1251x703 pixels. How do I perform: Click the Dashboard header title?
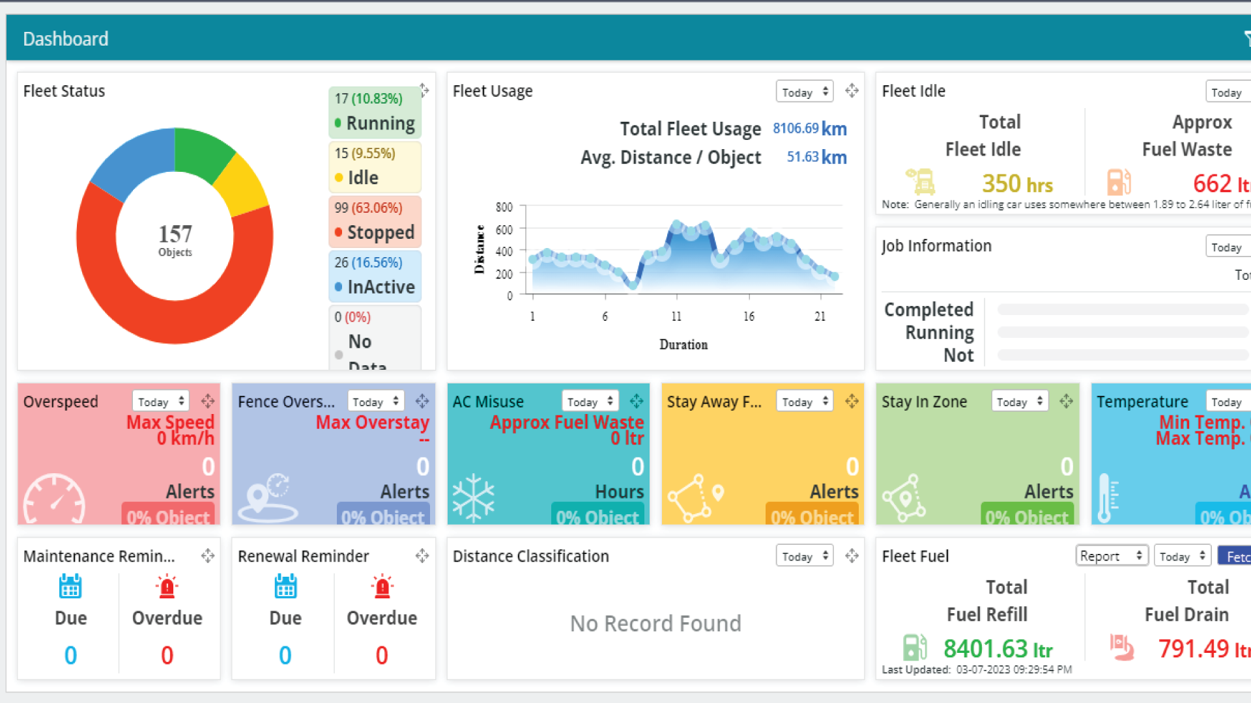tap(66, 38)
